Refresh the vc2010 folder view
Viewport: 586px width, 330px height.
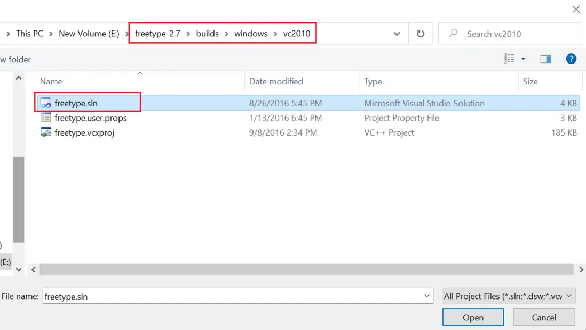point(421,34)
